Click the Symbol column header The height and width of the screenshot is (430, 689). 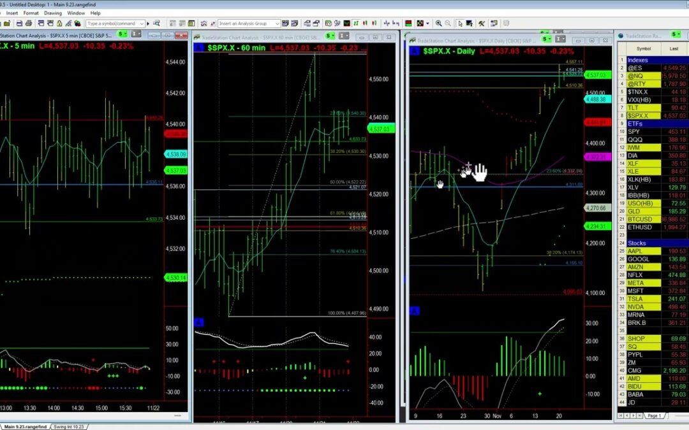click(x=644, y=48)
